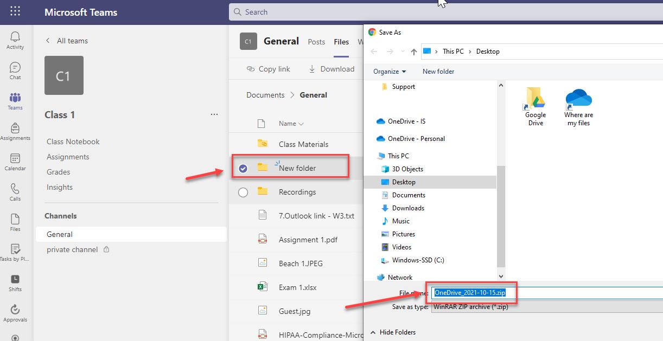
Task: Go back to All teams
Action: point(67,41)
